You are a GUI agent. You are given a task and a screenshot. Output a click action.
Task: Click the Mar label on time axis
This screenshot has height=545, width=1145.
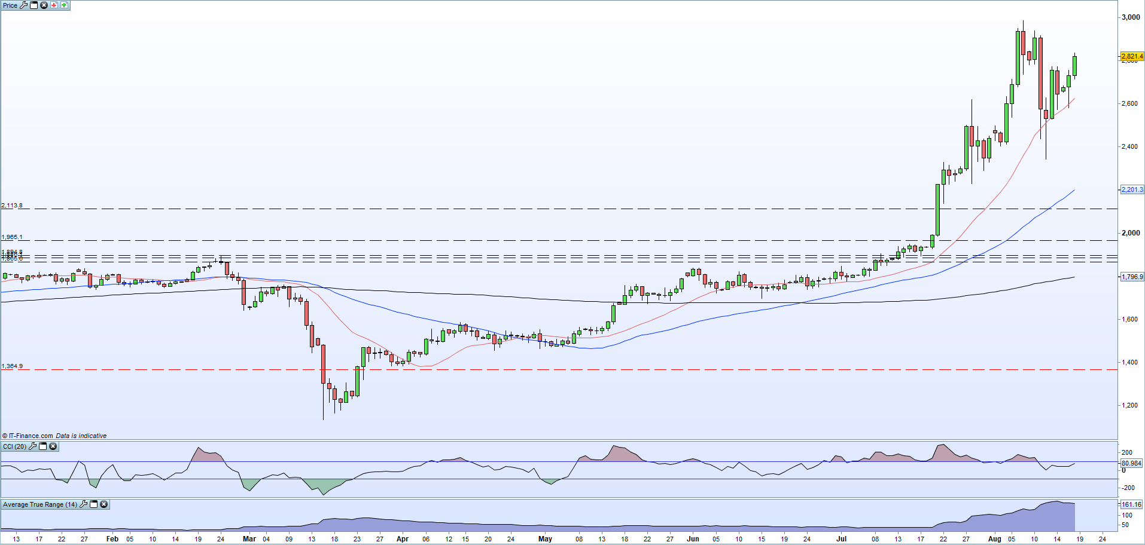click(249, 539)
